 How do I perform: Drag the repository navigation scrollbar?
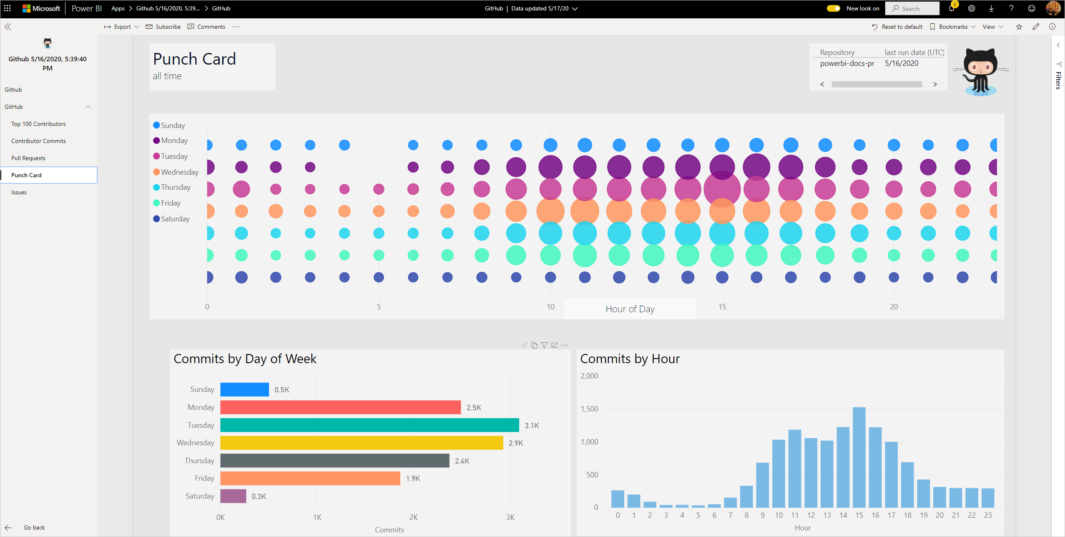tap(879, 84)
